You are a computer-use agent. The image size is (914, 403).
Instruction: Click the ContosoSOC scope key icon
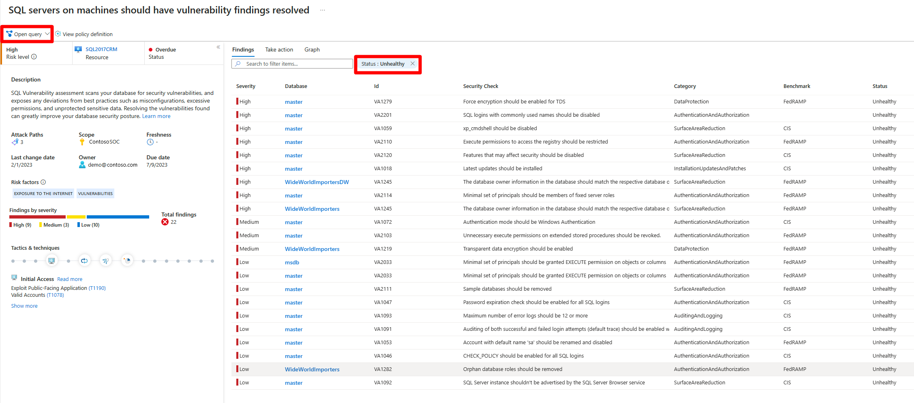point(82,141)
